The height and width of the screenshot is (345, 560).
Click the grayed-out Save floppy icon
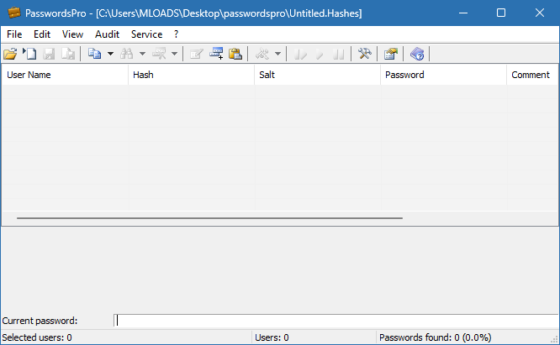pos(49,54)
